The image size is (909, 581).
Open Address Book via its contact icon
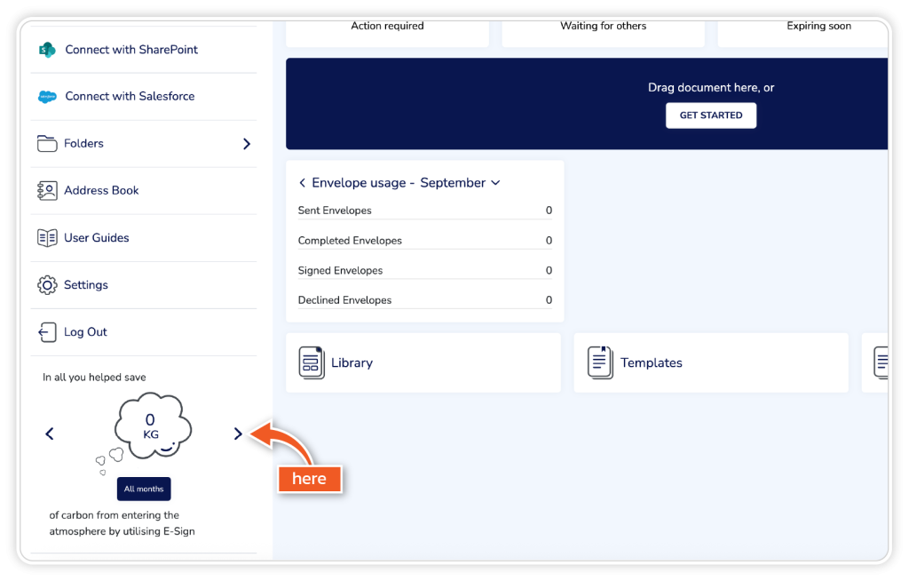47,190
